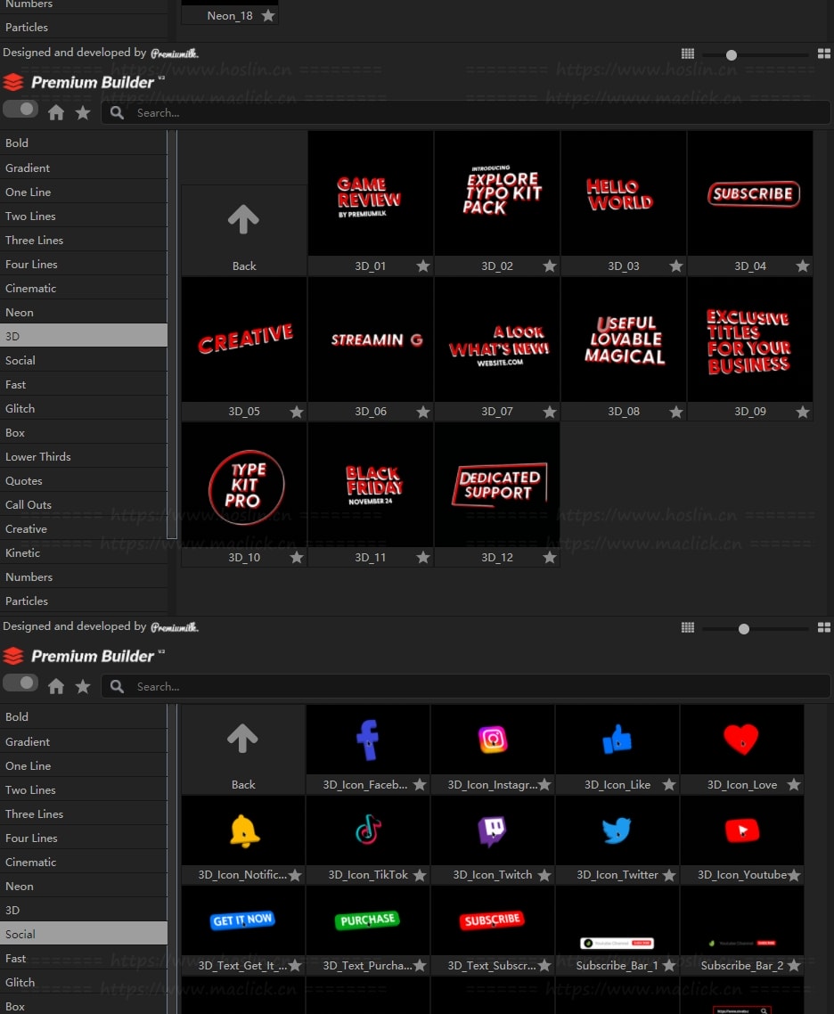Add 3D_06 to favorites via star
Image resolution: width=834 pixels, height=1014 pixels.
coord(423,412)
